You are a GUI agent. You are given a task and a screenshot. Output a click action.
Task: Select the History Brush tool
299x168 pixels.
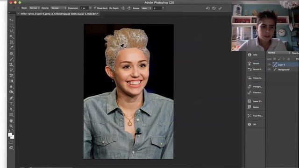[11, 70]
